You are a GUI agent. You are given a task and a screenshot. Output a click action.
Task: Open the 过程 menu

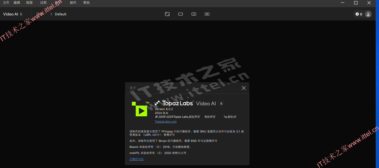43,3
